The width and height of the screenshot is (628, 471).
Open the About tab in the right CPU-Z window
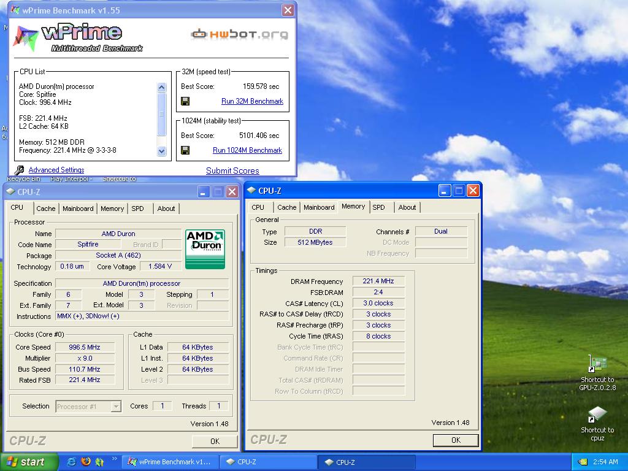coord(407,207)
